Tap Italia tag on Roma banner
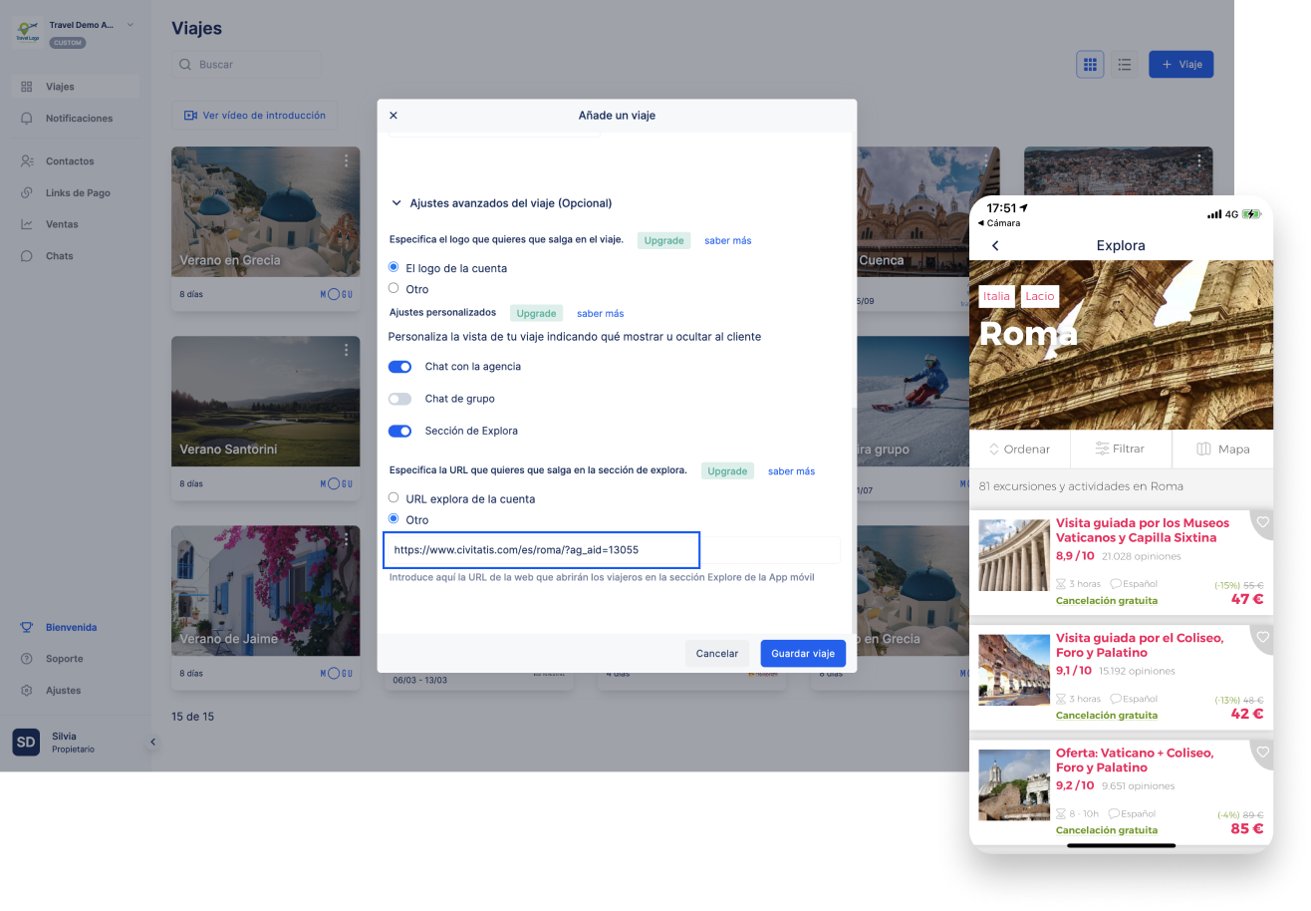Screen dimensions: 1311x911 (996, 296)
